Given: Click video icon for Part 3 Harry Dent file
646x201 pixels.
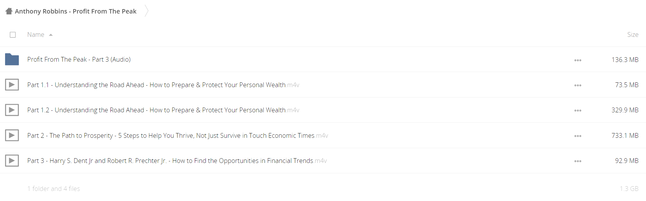Looking at the screenshot, I should click(12, 160).
